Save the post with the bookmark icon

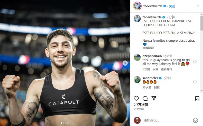coord(197,99)
